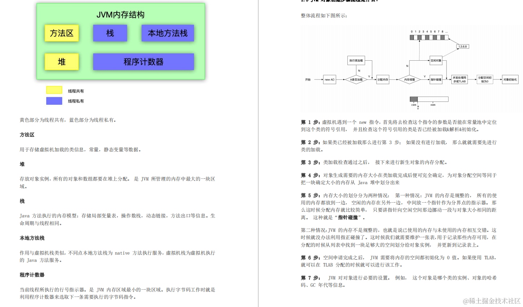Screen dimensions: 523x307
Task: Expand the 并发处理同步或TLAB node
Action: [459, 79]
